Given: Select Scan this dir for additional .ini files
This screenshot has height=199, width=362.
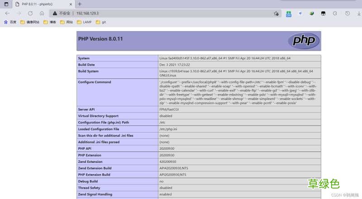Looking at the screenshot, I should (105, 136).
